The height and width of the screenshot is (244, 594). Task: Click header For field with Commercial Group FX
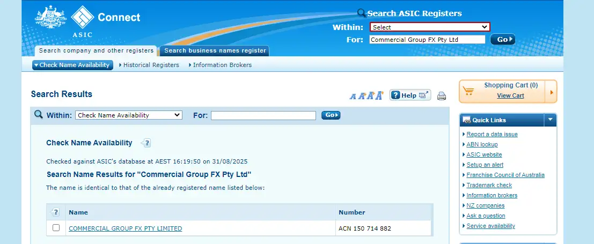[427, 39]
